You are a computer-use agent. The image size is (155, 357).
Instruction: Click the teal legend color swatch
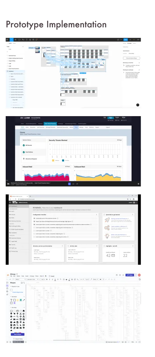tap(63, 160)
